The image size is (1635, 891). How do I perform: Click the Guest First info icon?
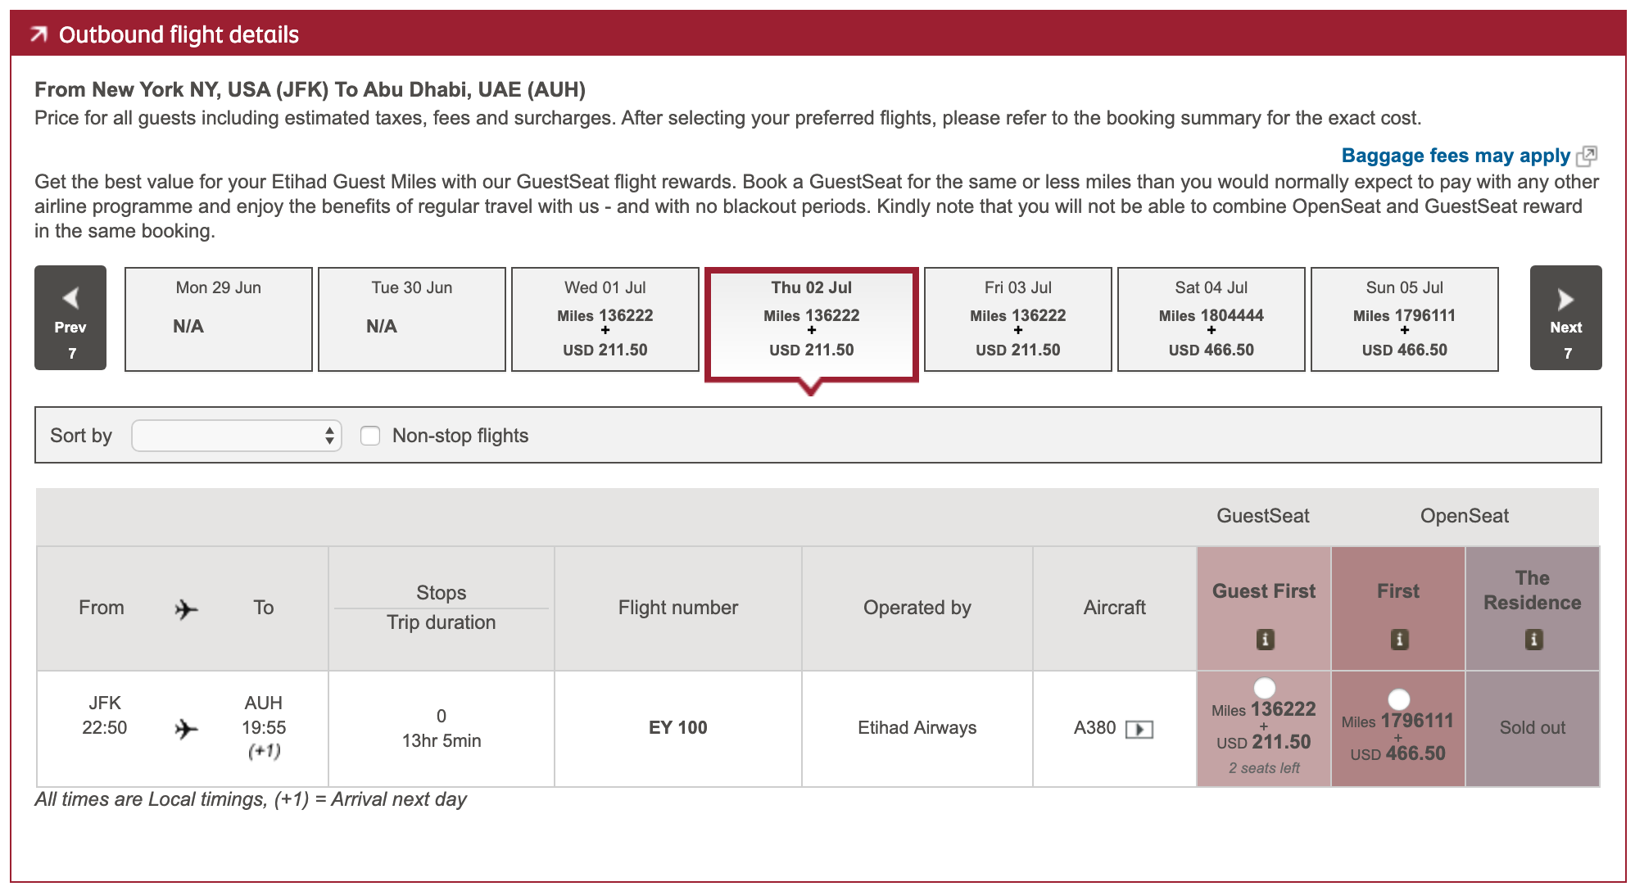pyautogui.click(x=1265, y=640)
